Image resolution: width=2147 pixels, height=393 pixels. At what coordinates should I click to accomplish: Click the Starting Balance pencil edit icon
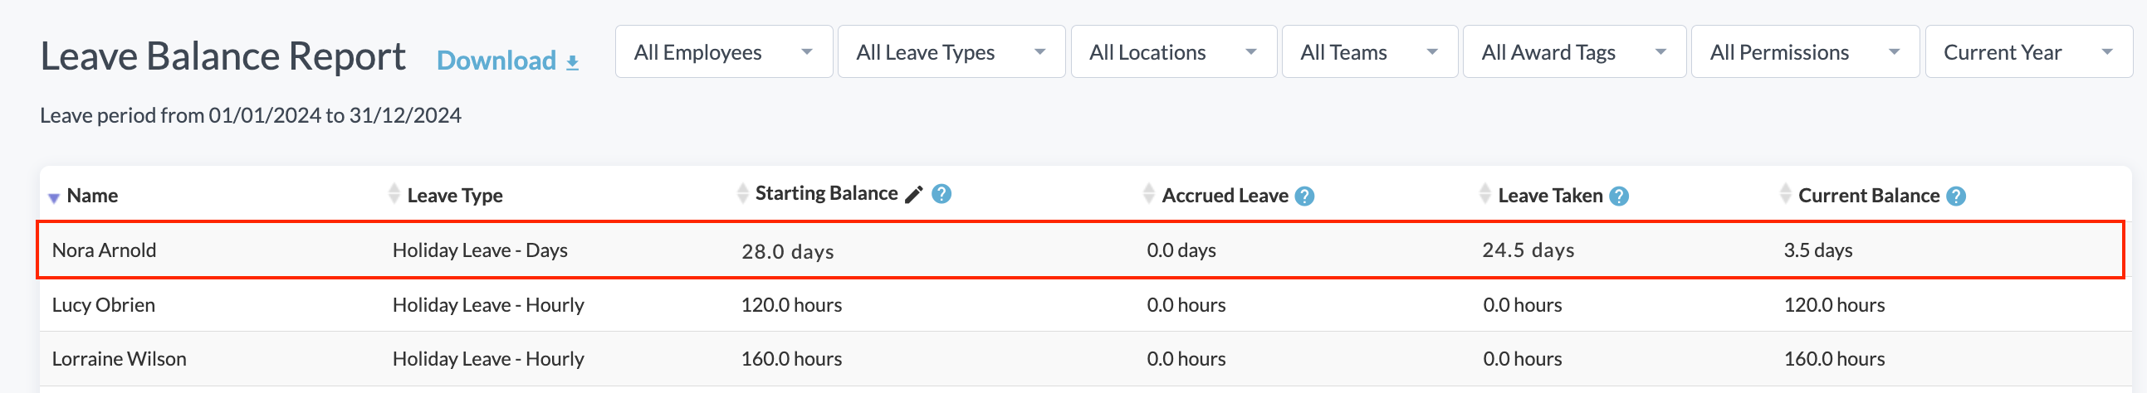(913, 194)
